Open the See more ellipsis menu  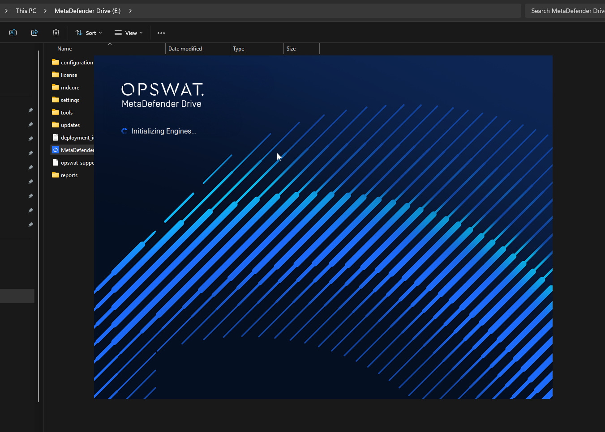click(161, 33)
